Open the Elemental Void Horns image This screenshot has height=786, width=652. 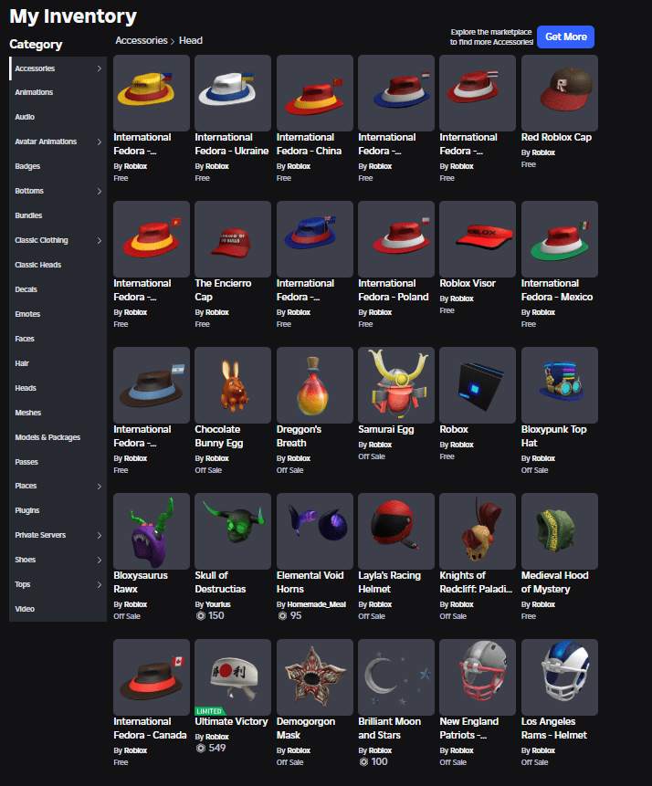(314, 531)
